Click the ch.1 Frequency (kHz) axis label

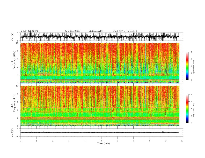click(13, 63)
